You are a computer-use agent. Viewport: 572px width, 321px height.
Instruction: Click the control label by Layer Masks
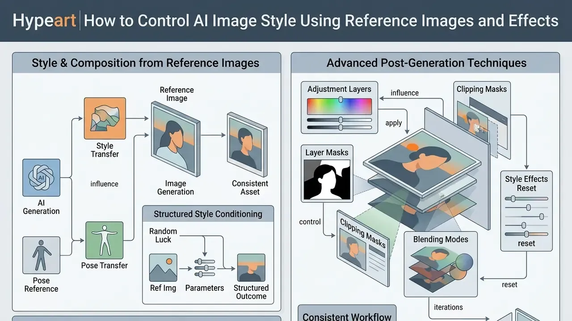(x=310, y=222)
